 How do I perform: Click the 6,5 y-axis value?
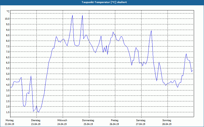(8, 57)
